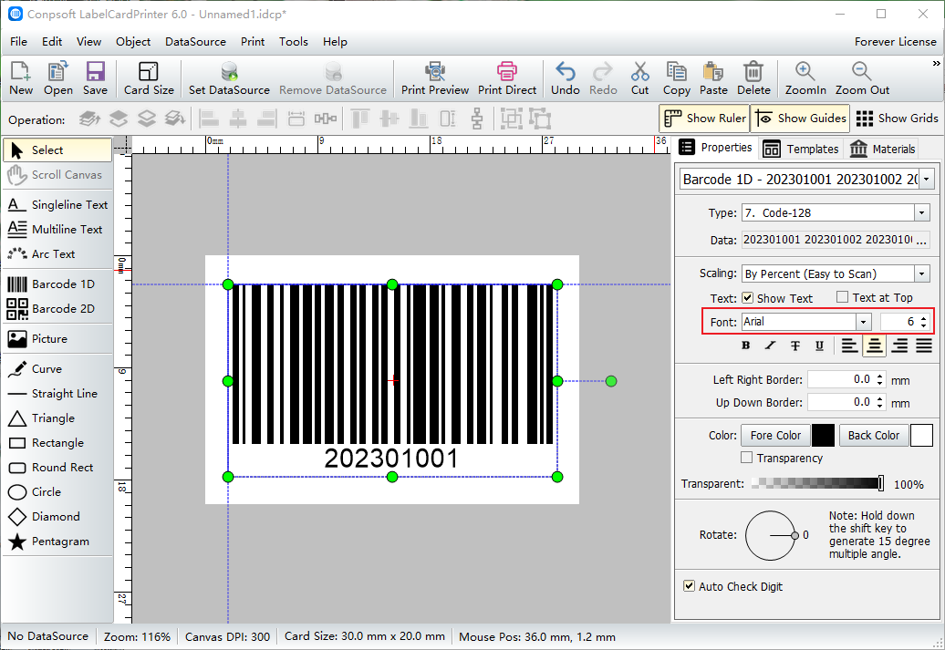
Task: Toggle the Show Guides button
Action: coord(800,119)
